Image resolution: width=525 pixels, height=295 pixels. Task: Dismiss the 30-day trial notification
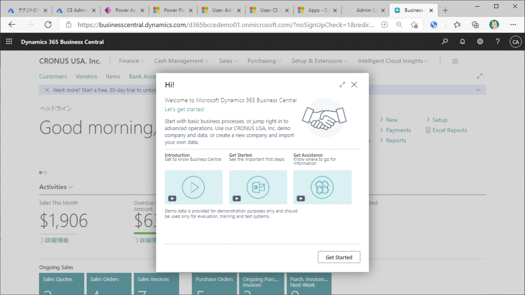click(47, 90)
